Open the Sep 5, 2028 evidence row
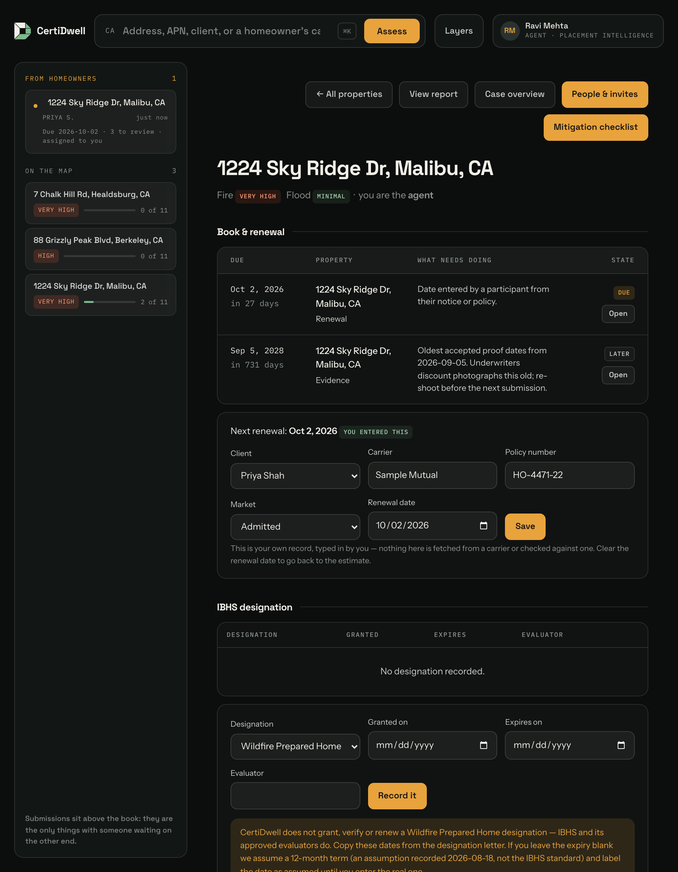The height and width of the screenshot is (872, 678). point(618,375)
